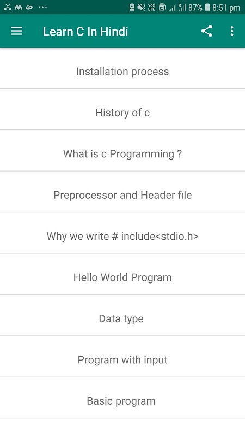This screenshot has width=245, height=437.
Task: Tap the VoLTE status icon
Action: coord(152,8)
